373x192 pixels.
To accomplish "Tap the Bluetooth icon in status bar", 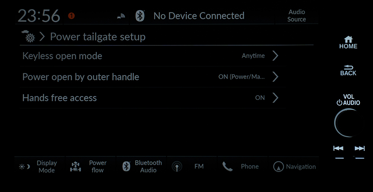I will pyautogui.click(x=140, y=16).
